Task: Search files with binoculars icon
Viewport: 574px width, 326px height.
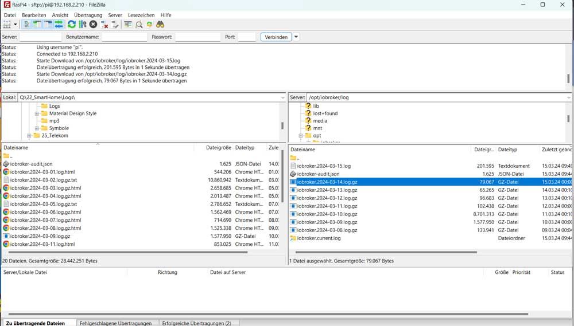Action: (x=160, y=25)
